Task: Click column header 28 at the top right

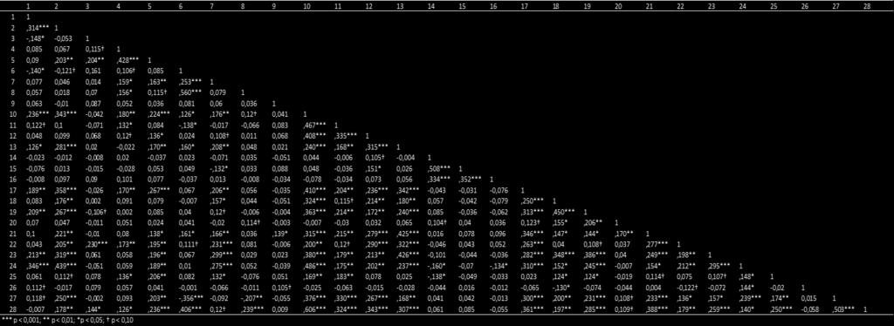Action: [867, 7]
